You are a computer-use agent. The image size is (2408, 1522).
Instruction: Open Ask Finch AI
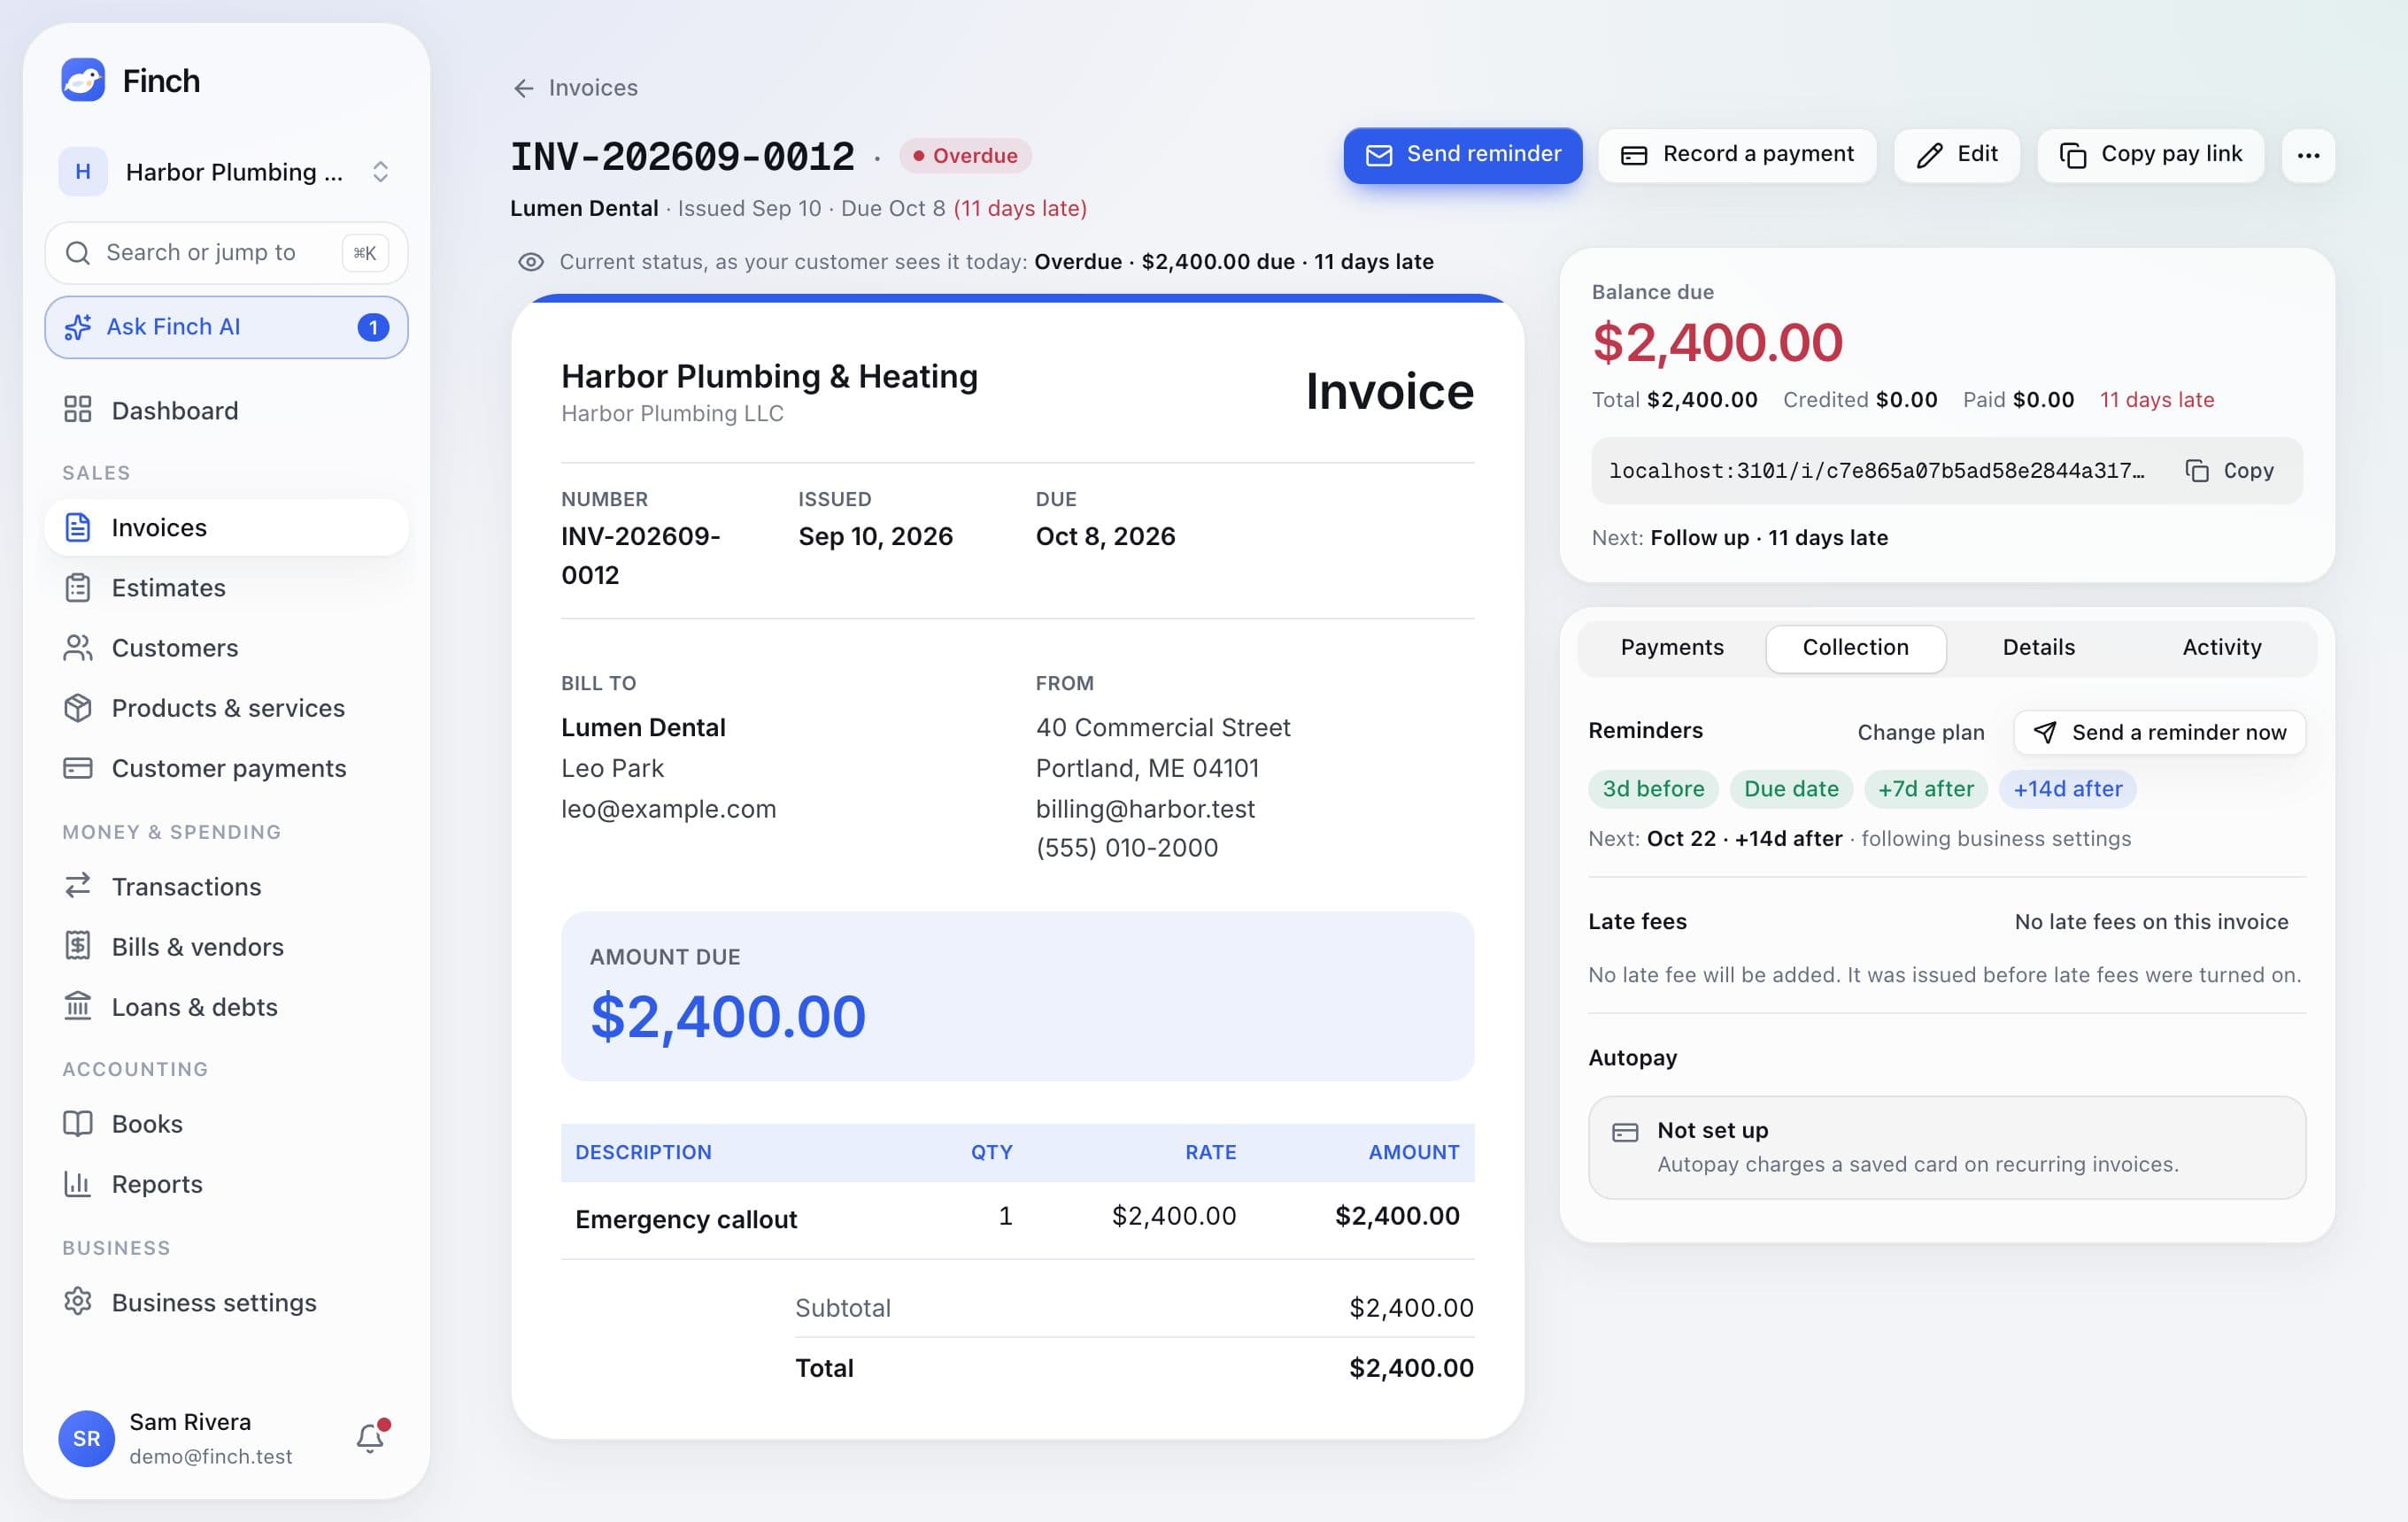click(x=226, y=327)
